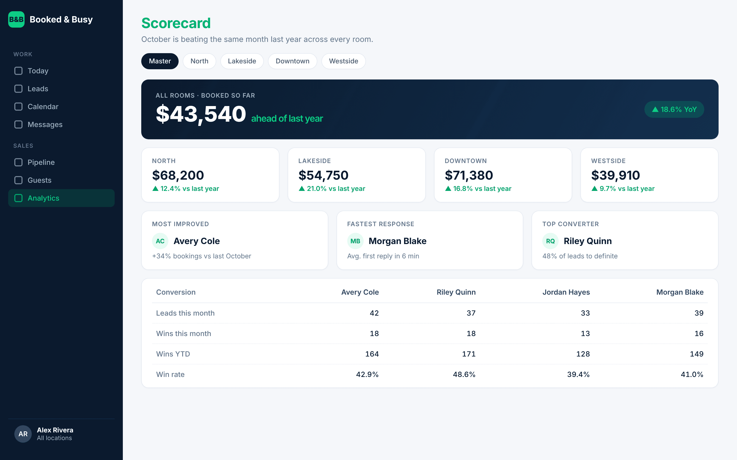737x460 pixels.
Task: Click the Scorecard page heading
Action: pyautogui.click(x=176, y=23)
